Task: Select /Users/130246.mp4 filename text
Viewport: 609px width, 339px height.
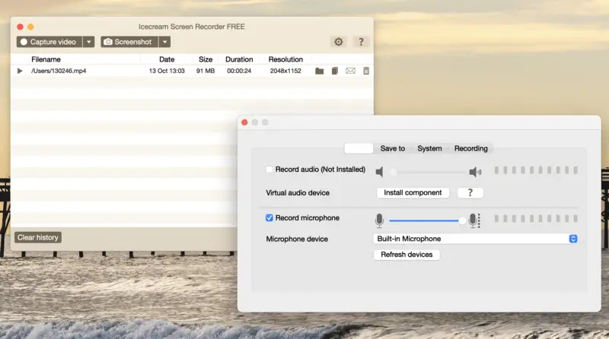Action: point(59,71)
